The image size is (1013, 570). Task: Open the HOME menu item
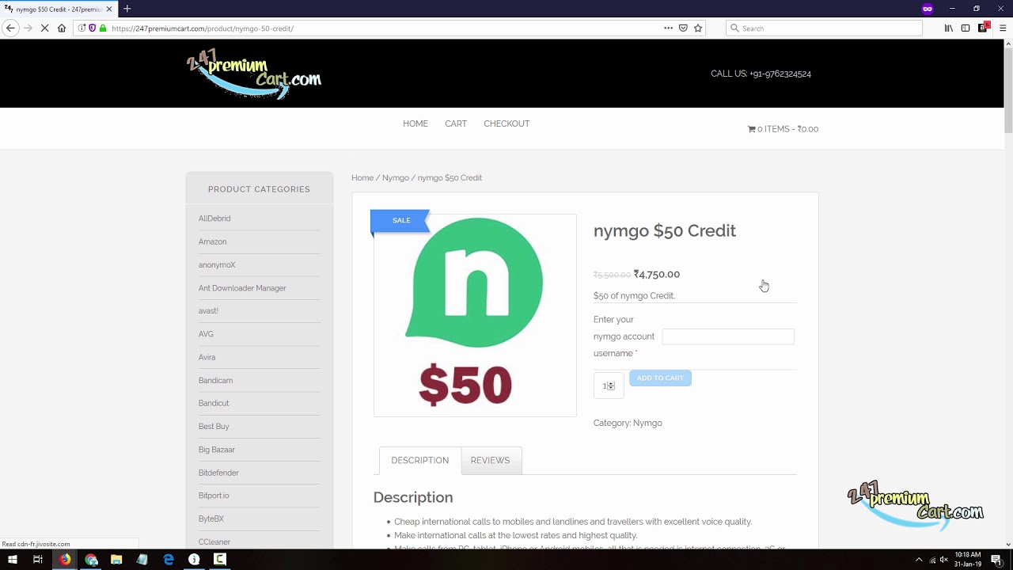(x=415, y=123)
